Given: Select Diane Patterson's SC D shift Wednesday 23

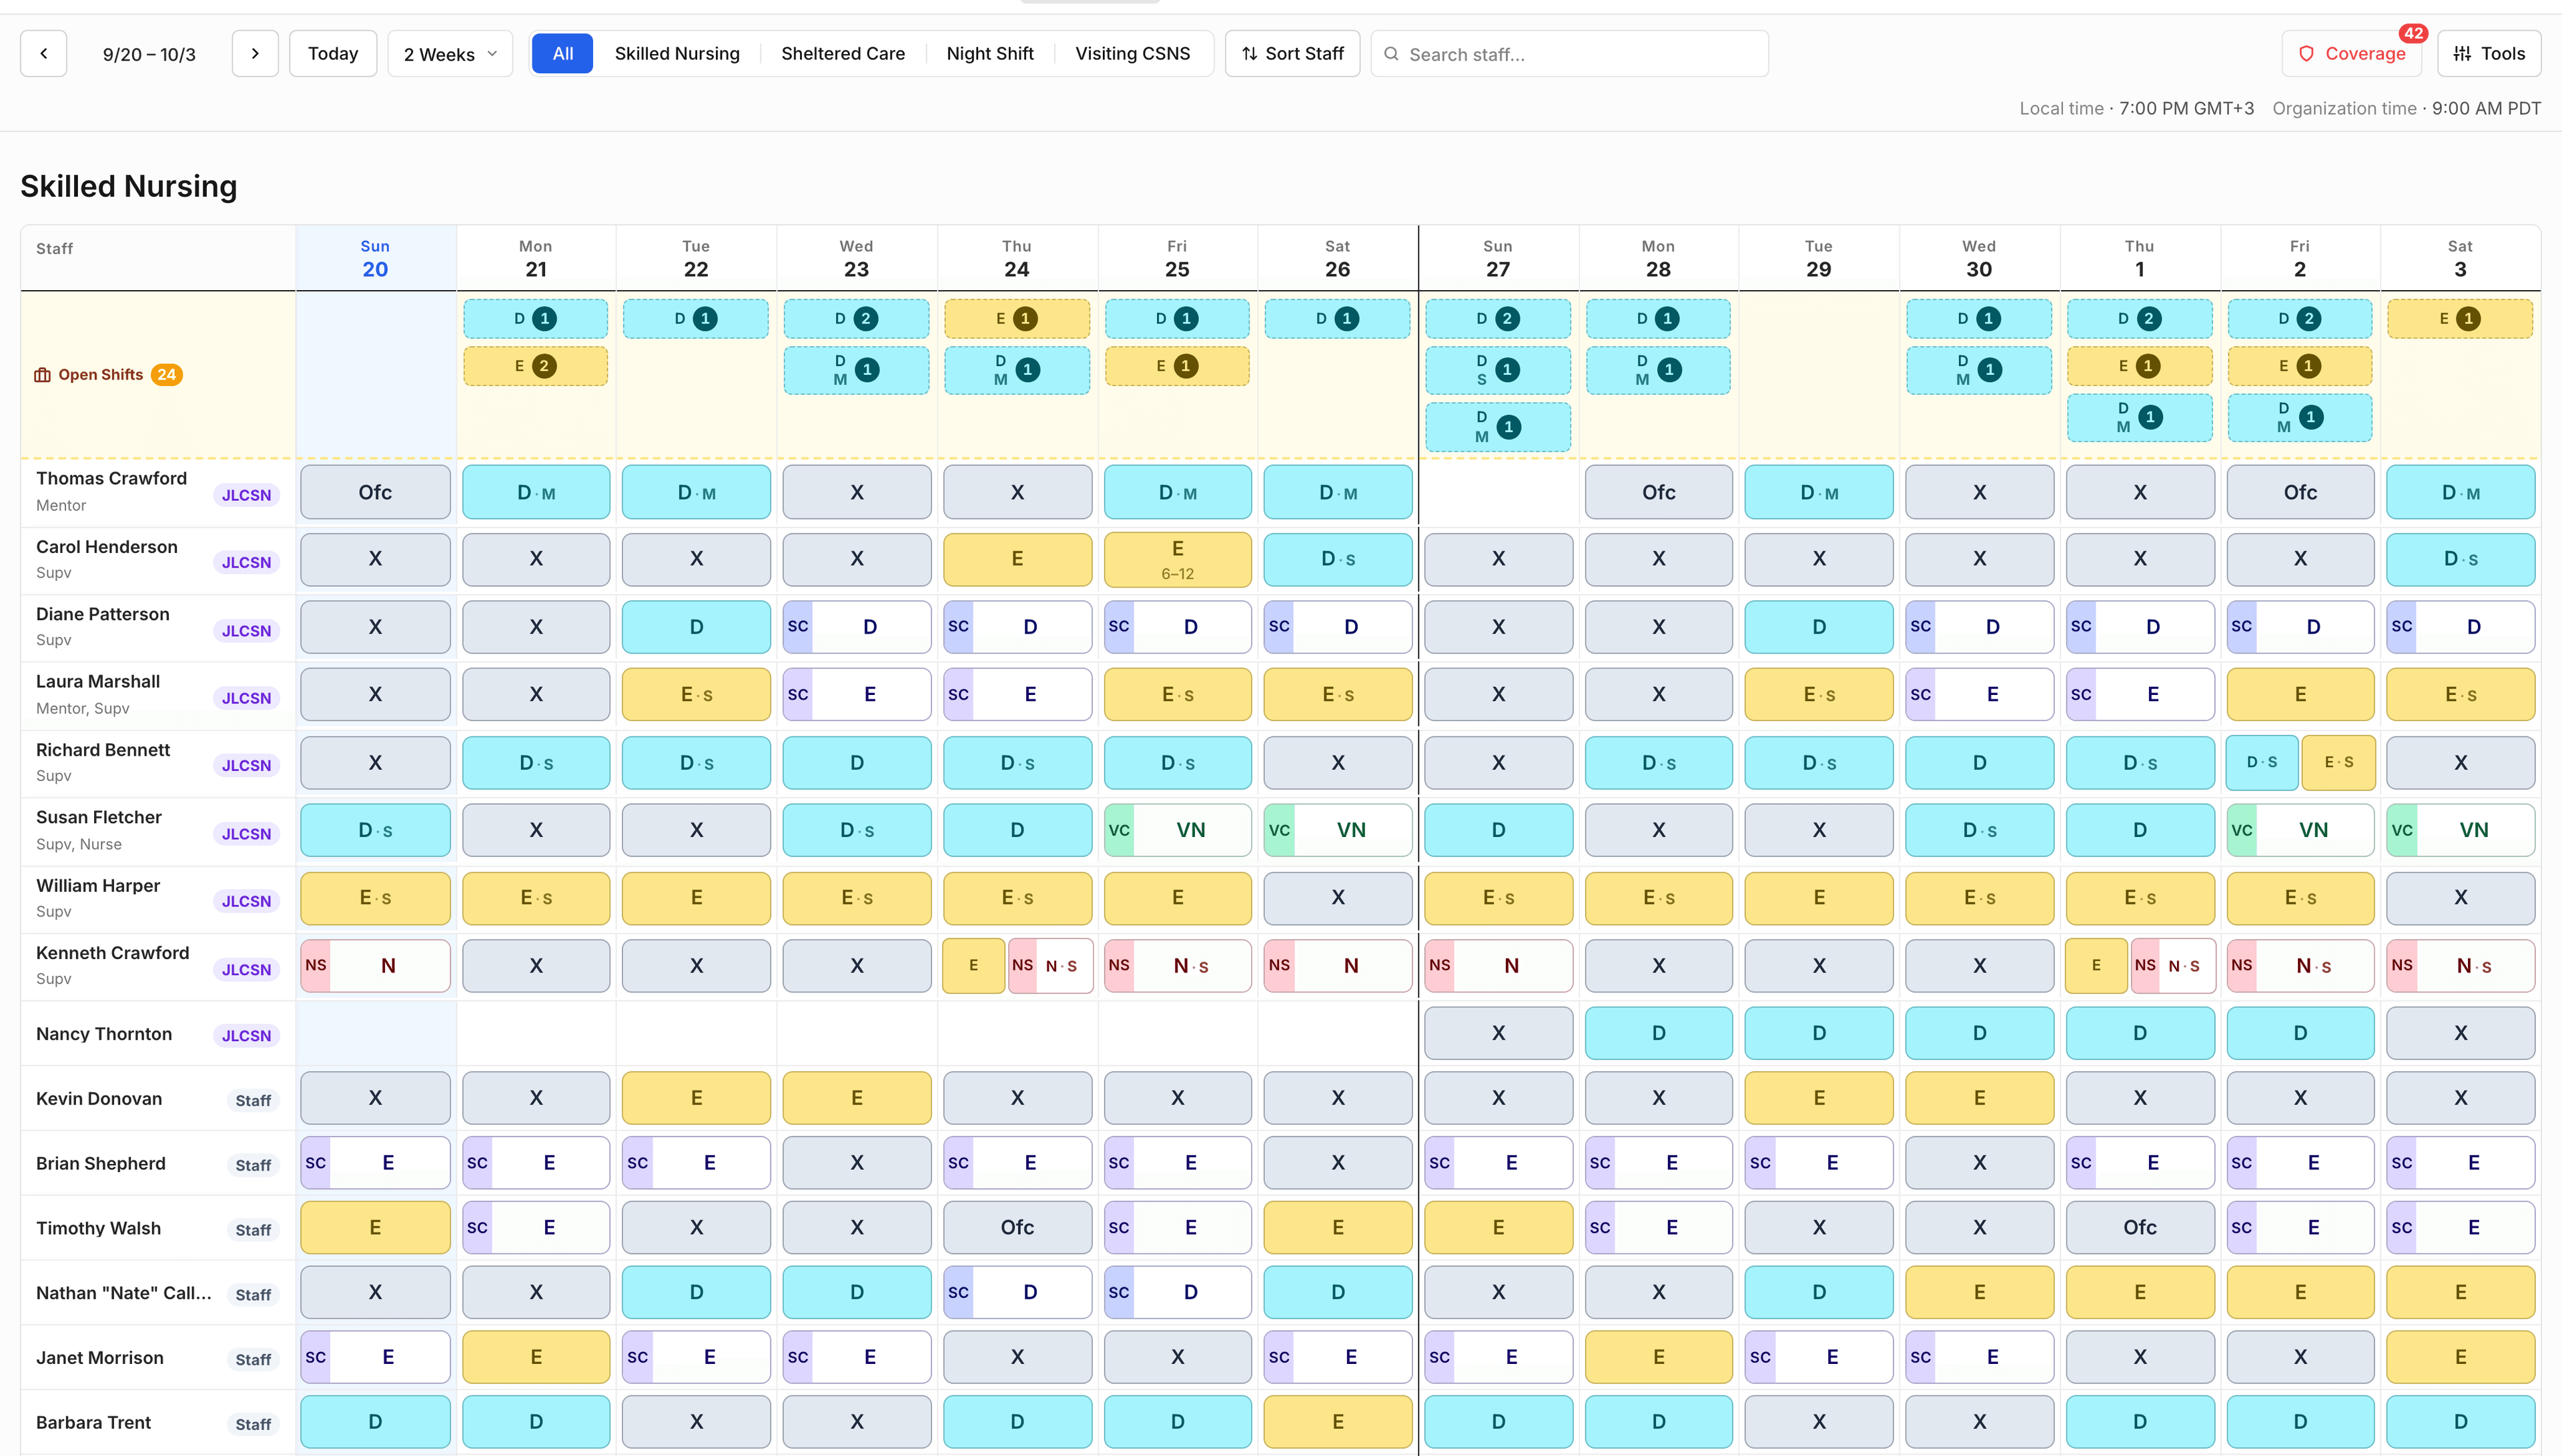Looking at the screenshot, I should 856,627.
